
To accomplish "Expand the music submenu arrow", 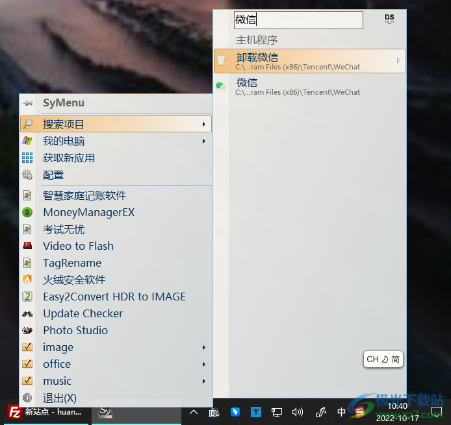I will coord(203,381).
